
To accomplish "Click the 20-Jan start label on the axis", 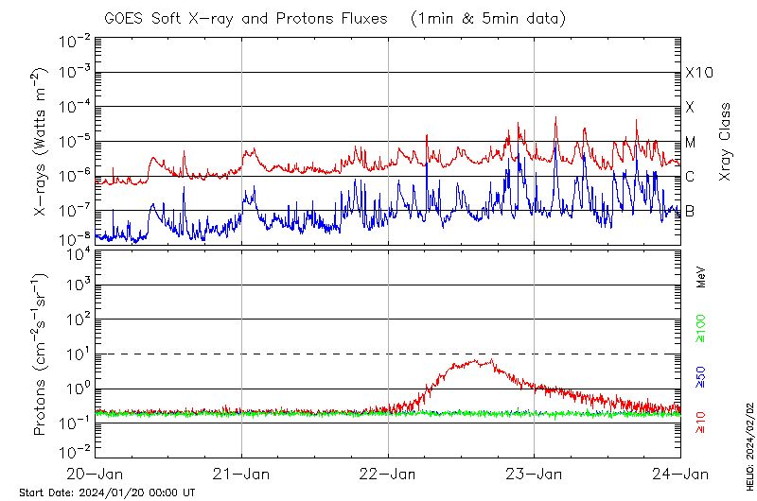I will (96, 475).
